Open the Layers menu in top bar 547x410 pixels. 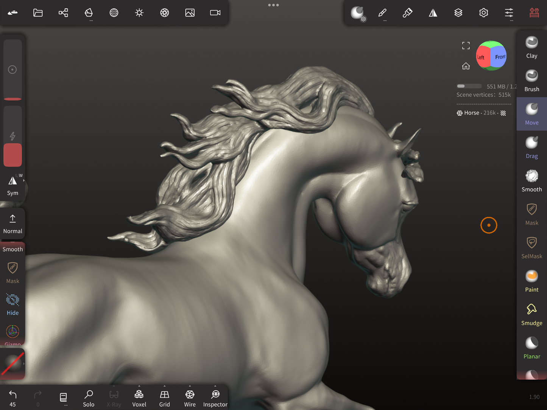458,13
